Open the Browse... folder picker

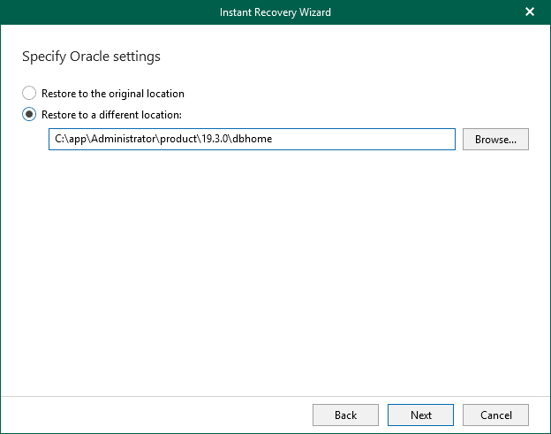click(495, 140)
